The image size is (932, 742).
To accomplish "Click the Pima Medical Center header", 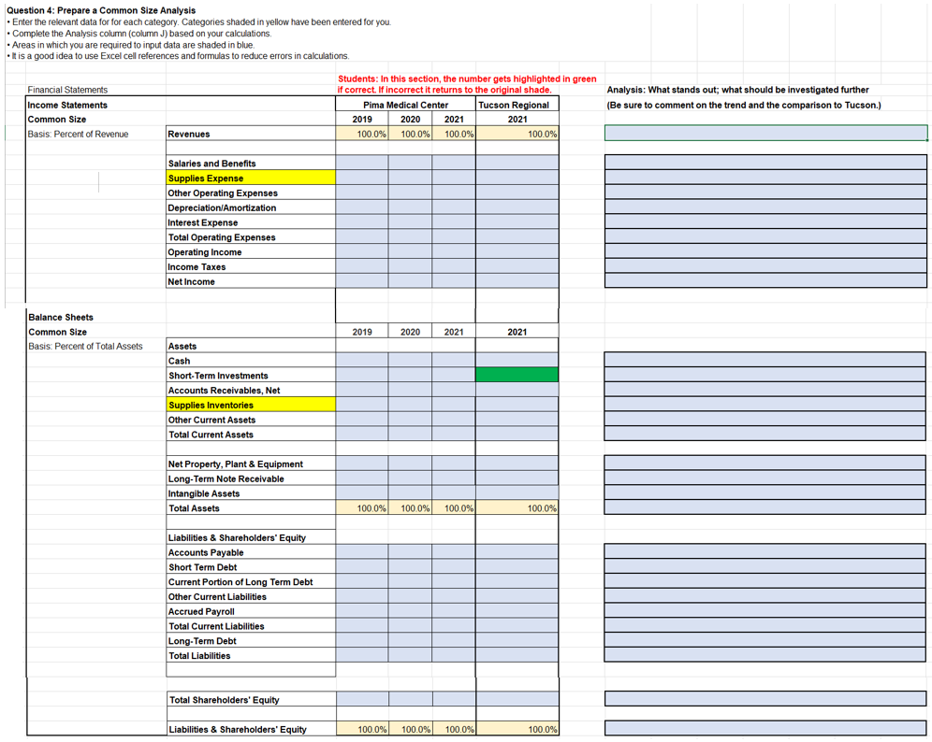I will click(x=405, y=105).
